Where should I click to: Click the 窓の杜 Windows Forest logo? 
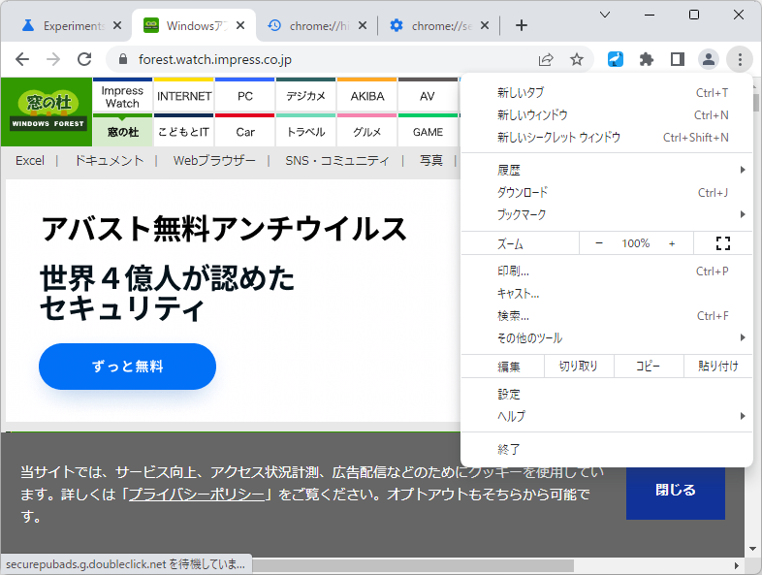(x=48, y=111)
